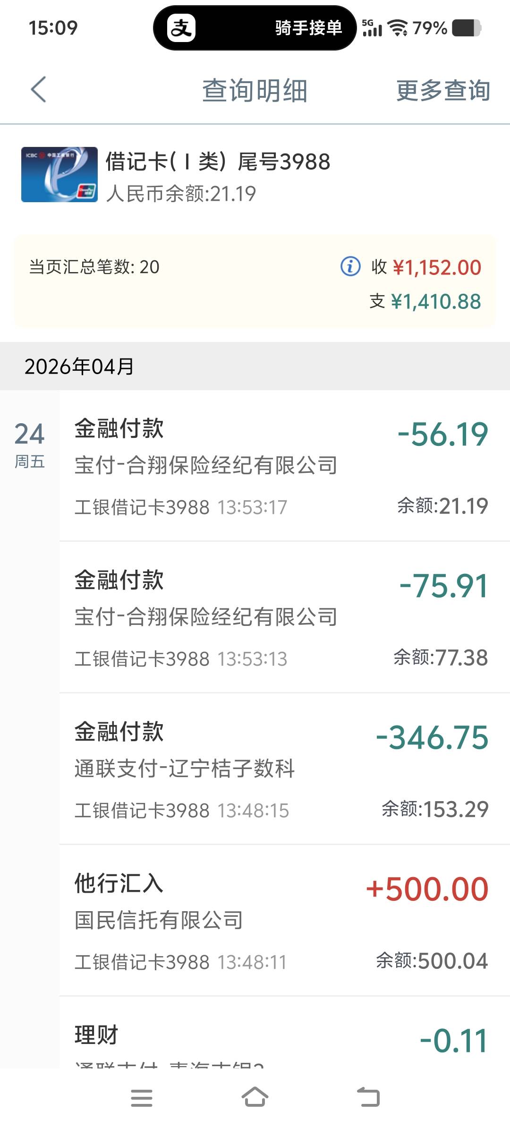Screen dimensions: 510x1128
Task: Open the 更多查询 link
Action: [442, 90]
